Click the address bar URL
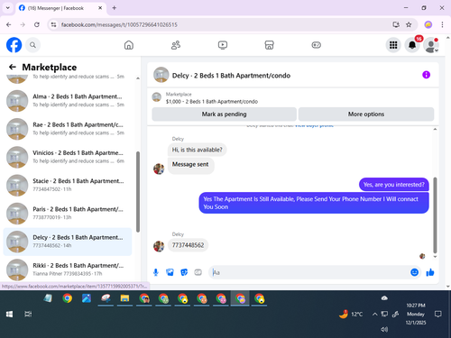 pyautogui.click(x=119, y=24)
